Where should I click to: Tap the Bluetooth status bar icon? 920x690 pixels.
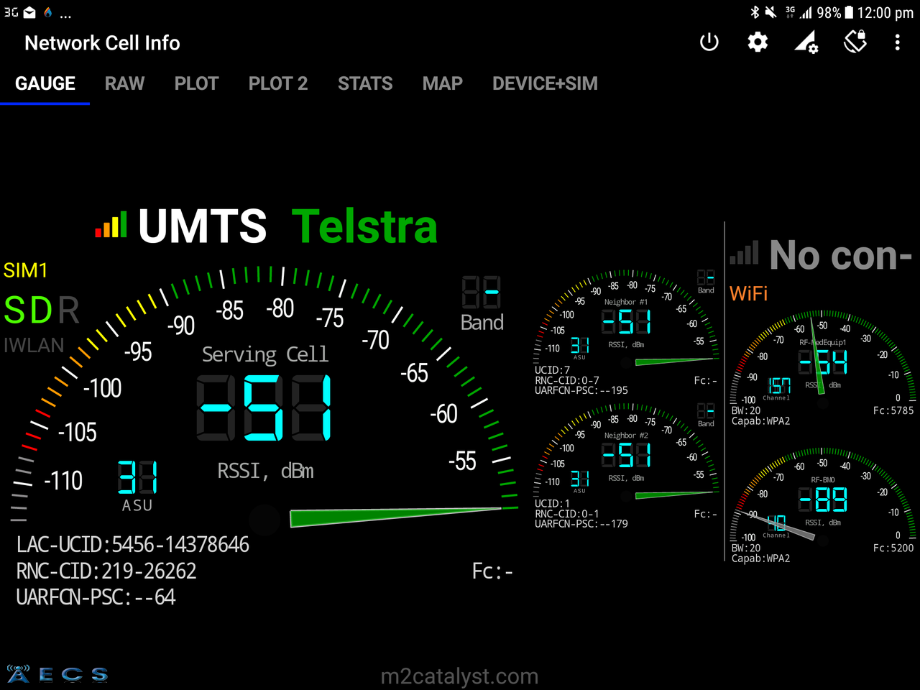755,12
